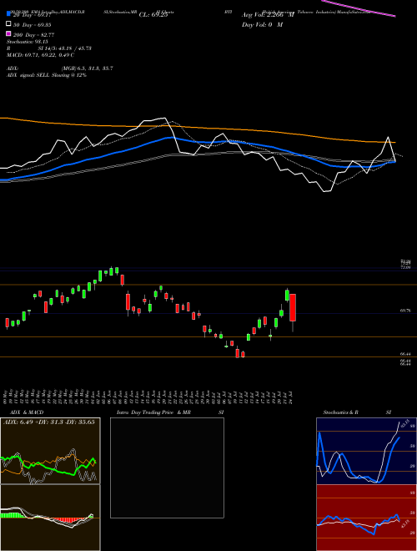This screenshot has height=551, width=417.
Task: Click the ADX 6.49 +DY -DY readout
Action: [49, 422]
